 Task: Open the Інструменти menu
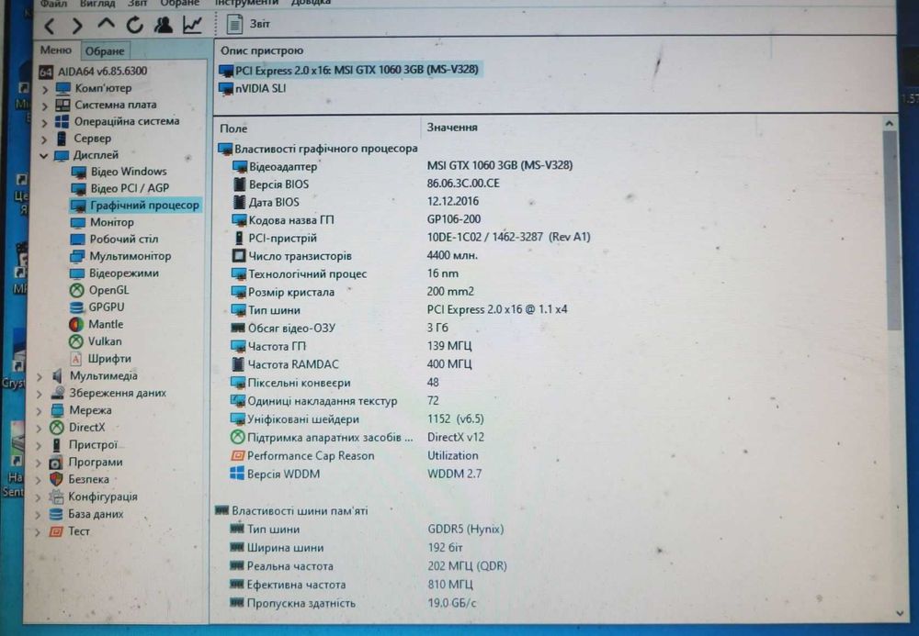[x=246, y=4]
